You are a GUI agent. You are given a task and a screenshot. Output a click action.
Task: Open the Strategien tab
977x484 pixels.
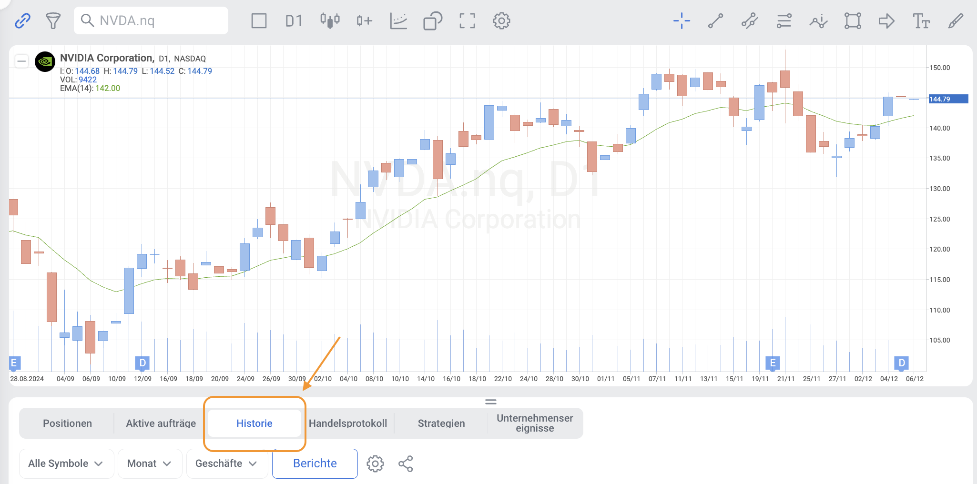pos(441,423)
